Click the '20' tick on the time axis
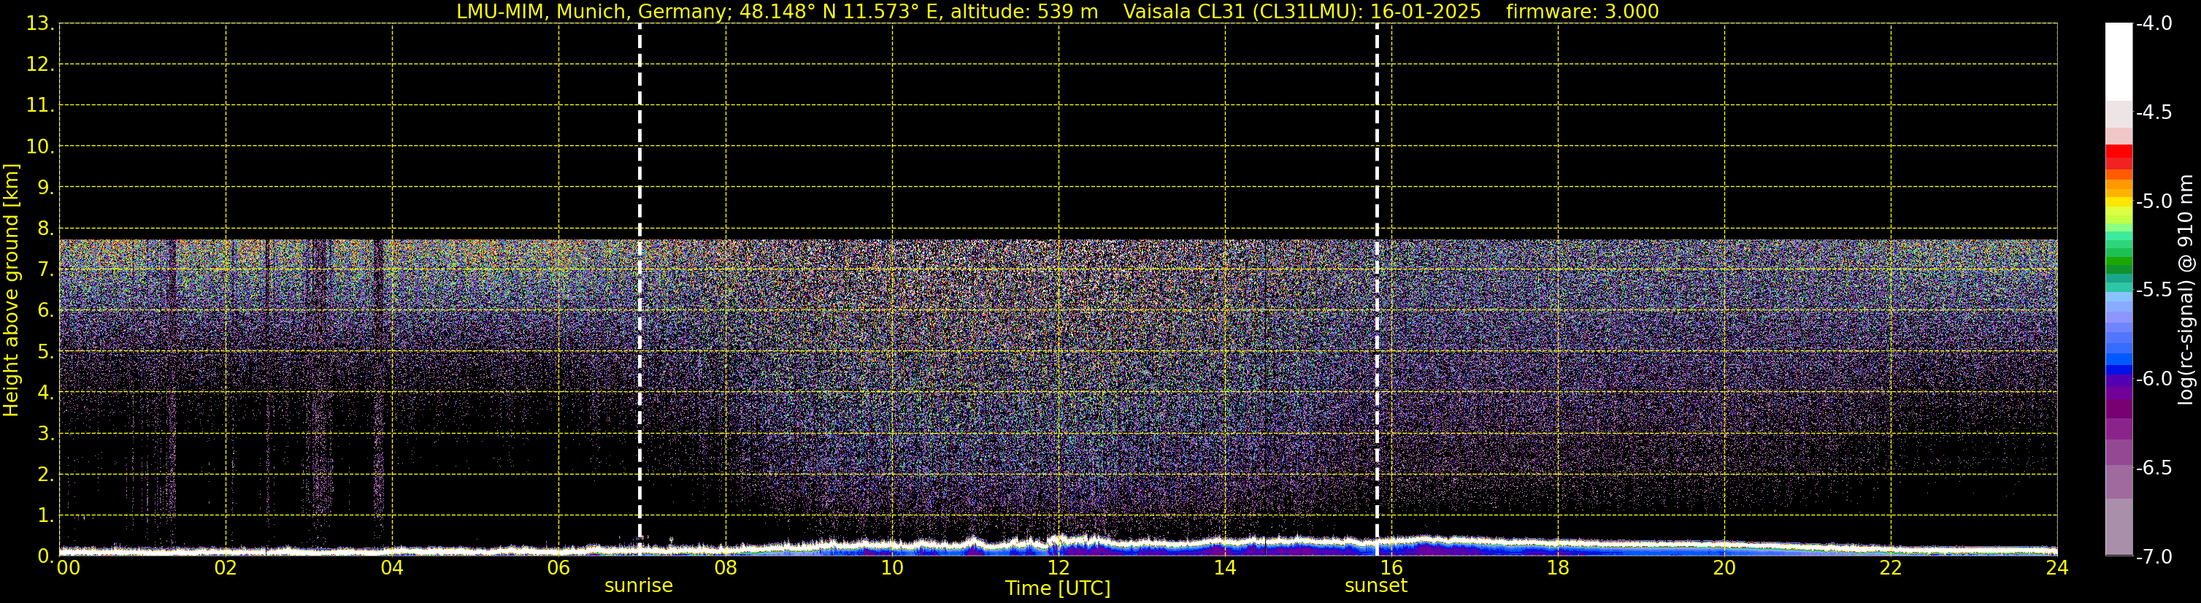 (1724, 568)
